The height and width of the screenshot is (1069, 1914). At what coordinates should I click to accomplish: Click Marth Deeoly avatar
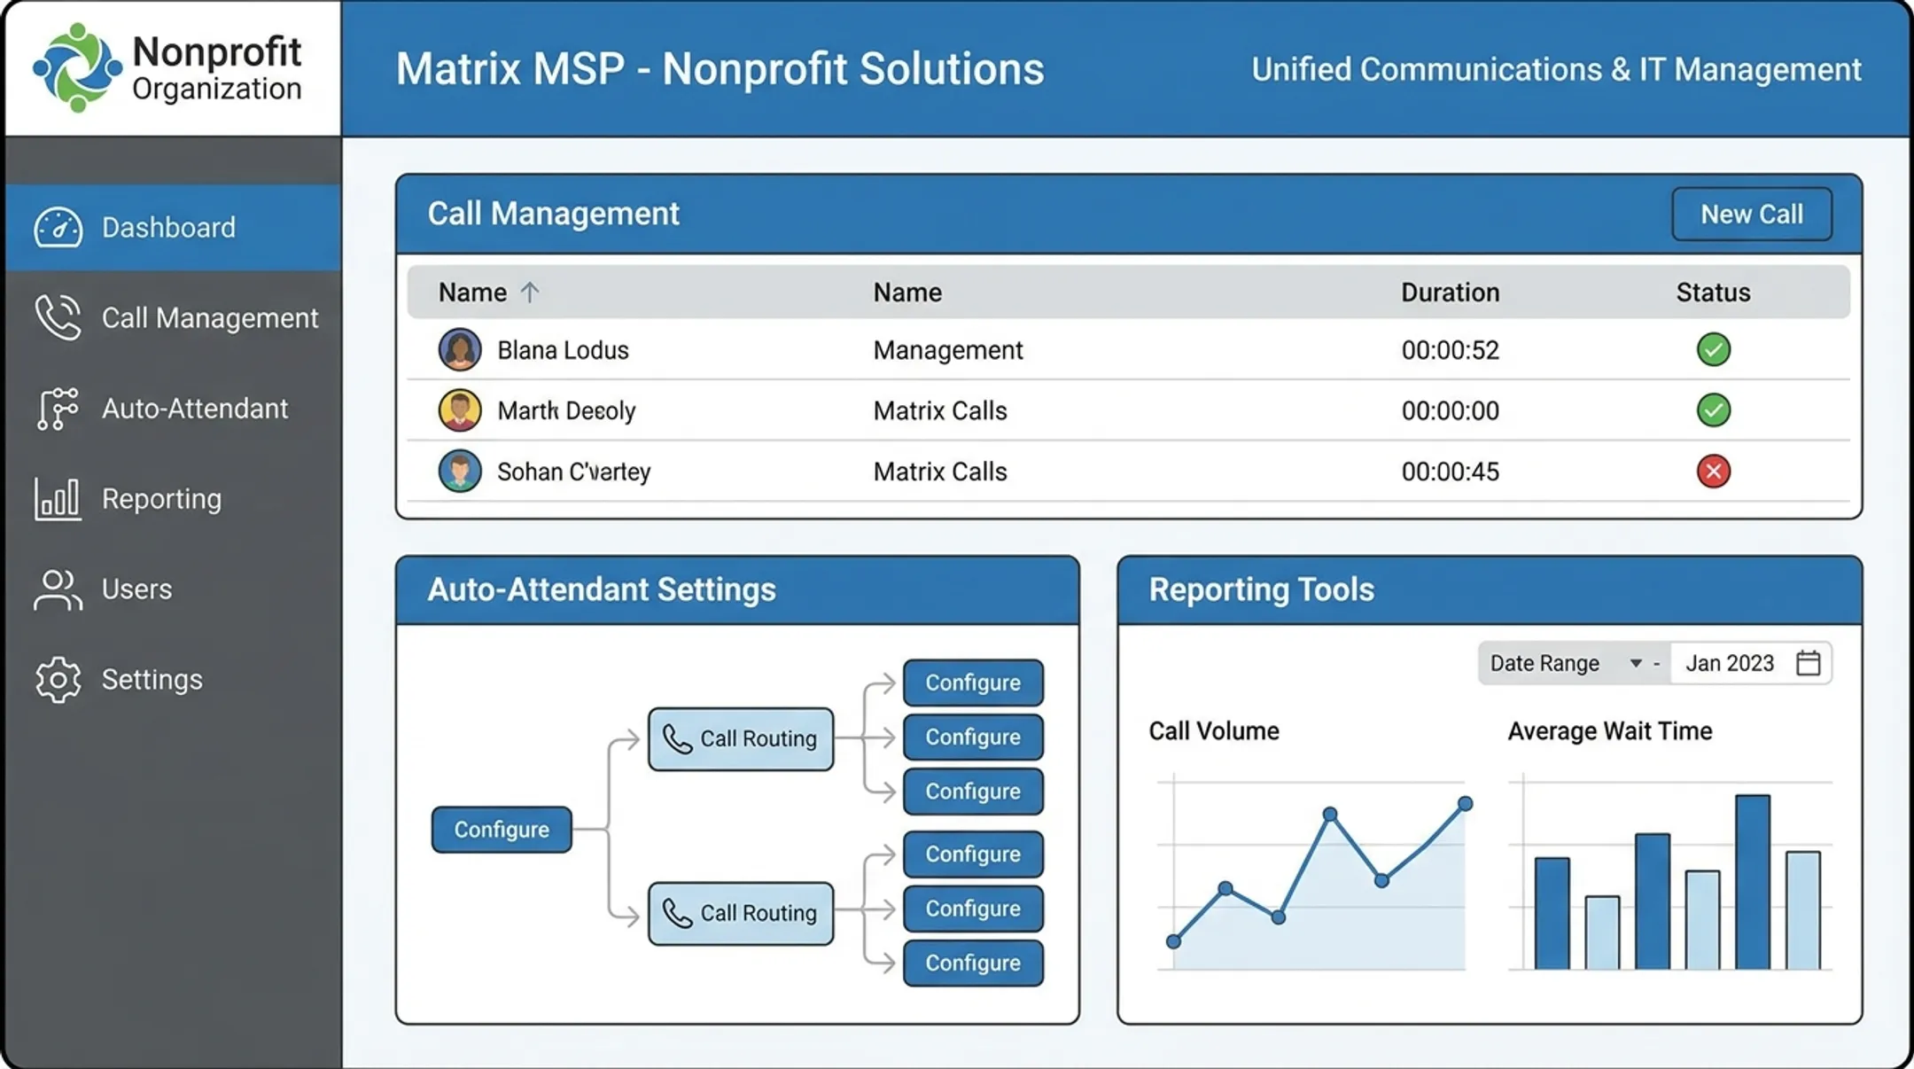(460, 410)
